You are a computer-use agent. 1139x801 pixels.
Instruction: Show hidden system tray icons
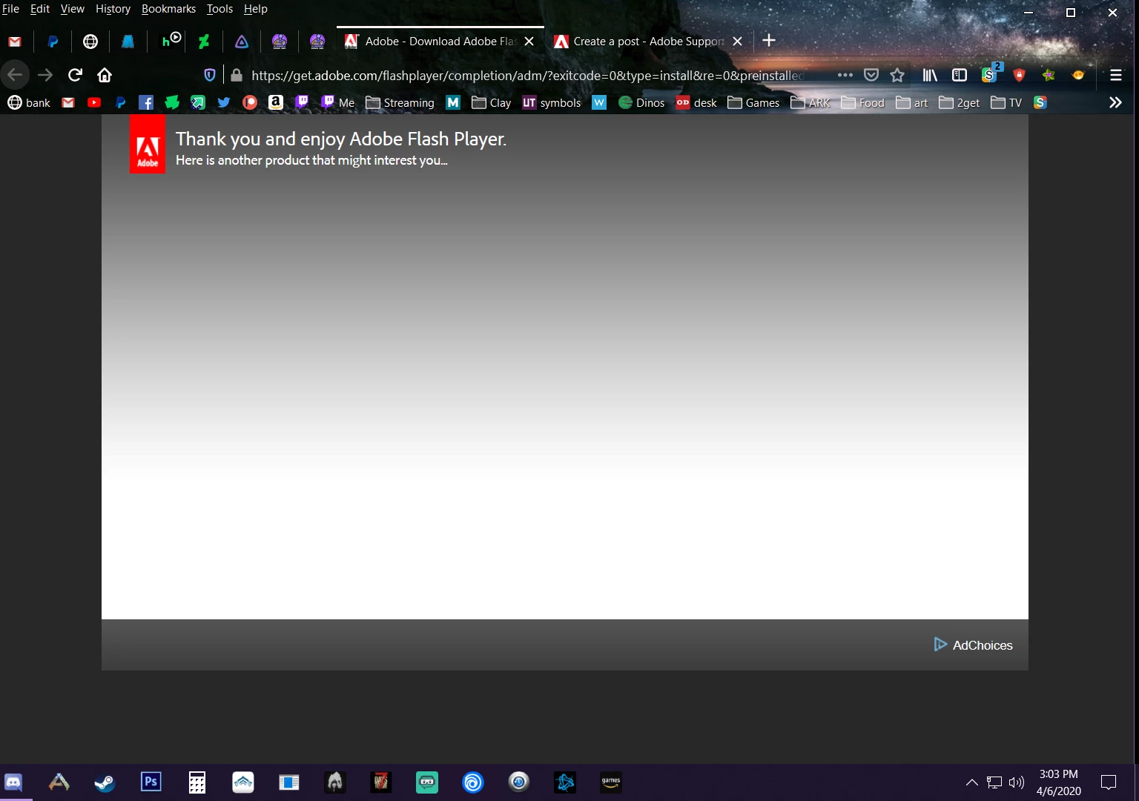tap(971, 782)
